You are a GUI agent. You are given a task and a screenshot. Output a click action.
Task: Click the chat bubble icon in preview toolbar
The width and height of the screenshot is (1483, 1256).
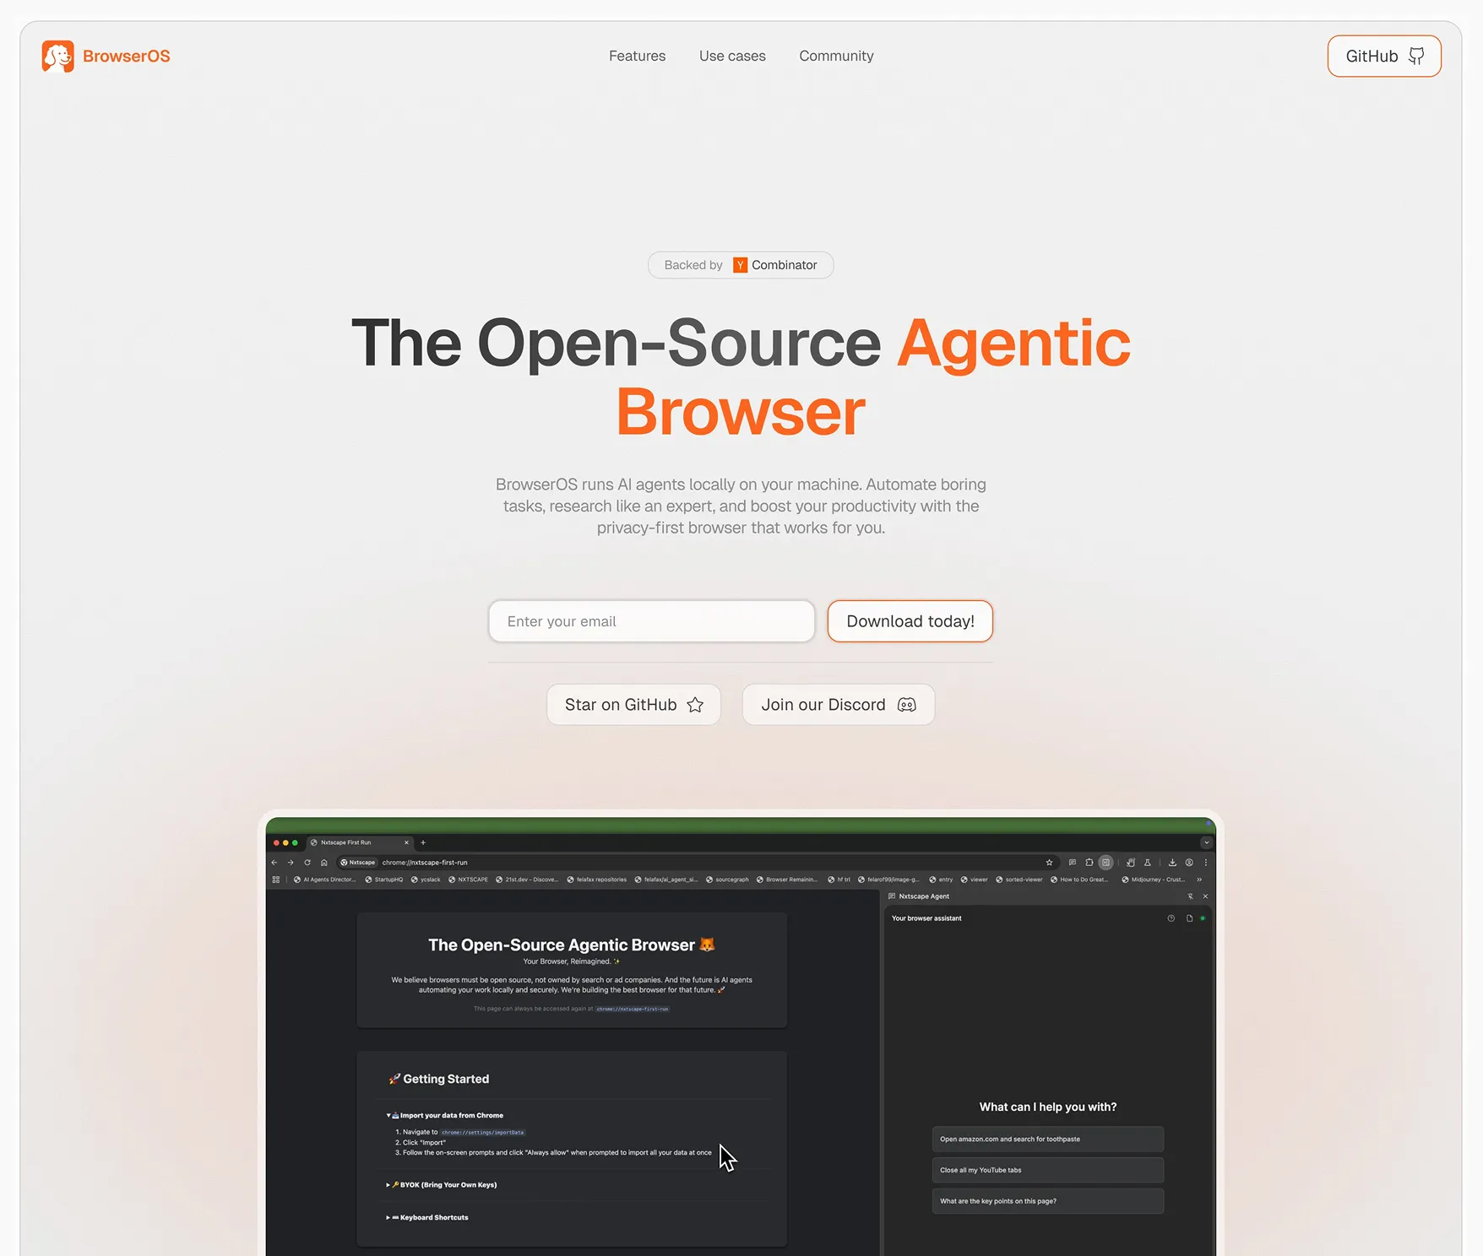coord(1073,863)
